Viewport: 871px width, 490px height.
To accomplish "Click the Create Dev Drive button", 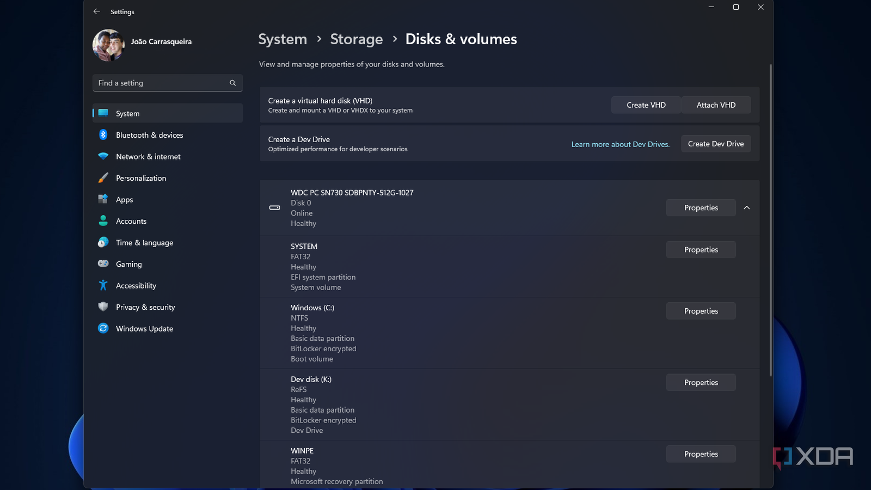I will (x=715, y=144).
